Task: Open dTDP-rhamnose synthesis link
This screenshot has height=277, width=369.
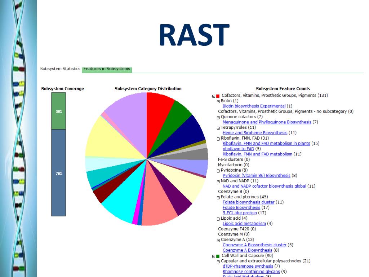Action: 248,266
